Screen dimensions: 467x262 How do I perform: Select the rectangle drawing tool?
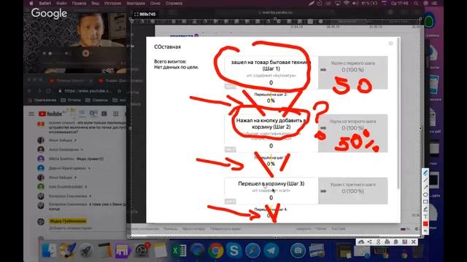click(425, 202)
